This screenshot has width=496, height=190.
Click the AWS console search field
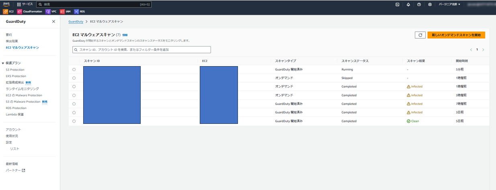coord(93,4)
